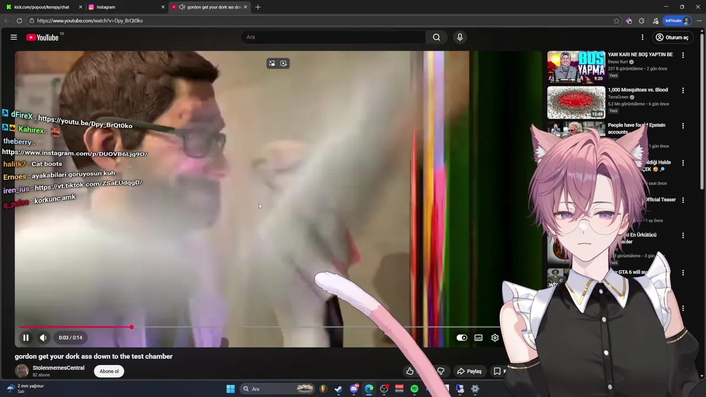Go to the YouTube home logo

[42, 37]
